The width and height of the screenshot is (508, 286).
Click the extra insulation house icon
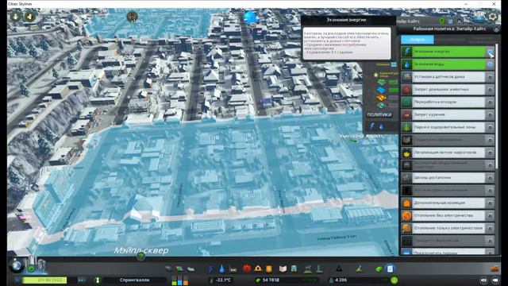click(406, 203)
